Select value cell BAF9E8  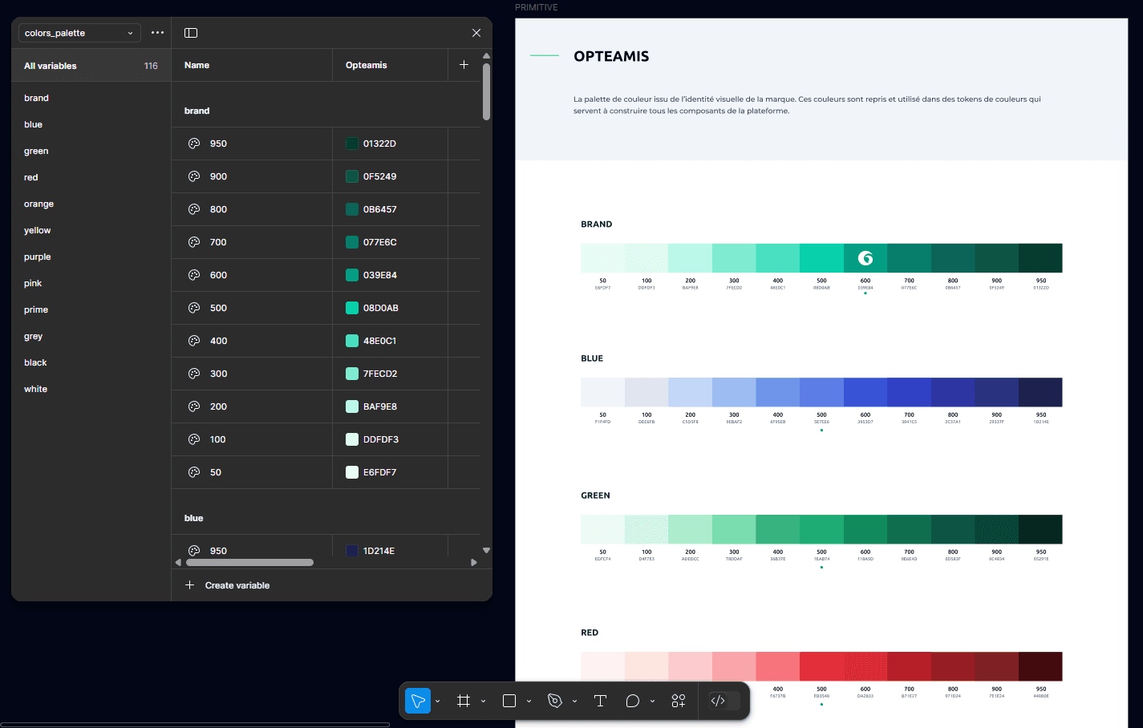(x=390, y=406)
